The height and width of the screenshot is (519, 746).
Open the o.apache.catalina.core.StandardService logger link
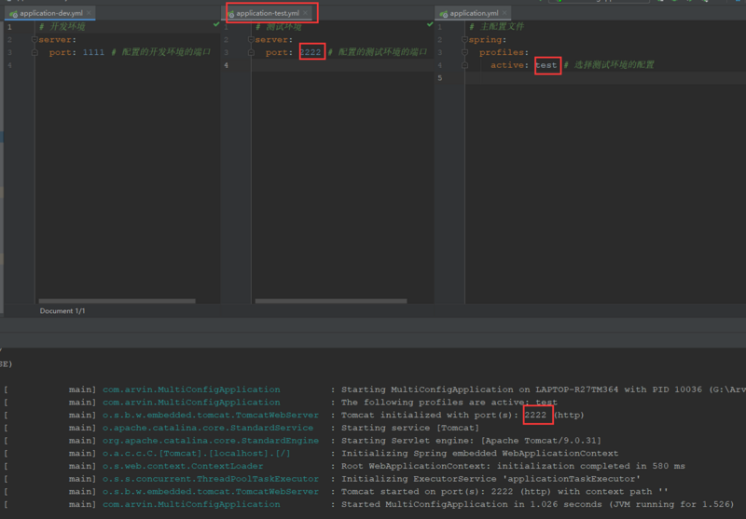[208, 428]
